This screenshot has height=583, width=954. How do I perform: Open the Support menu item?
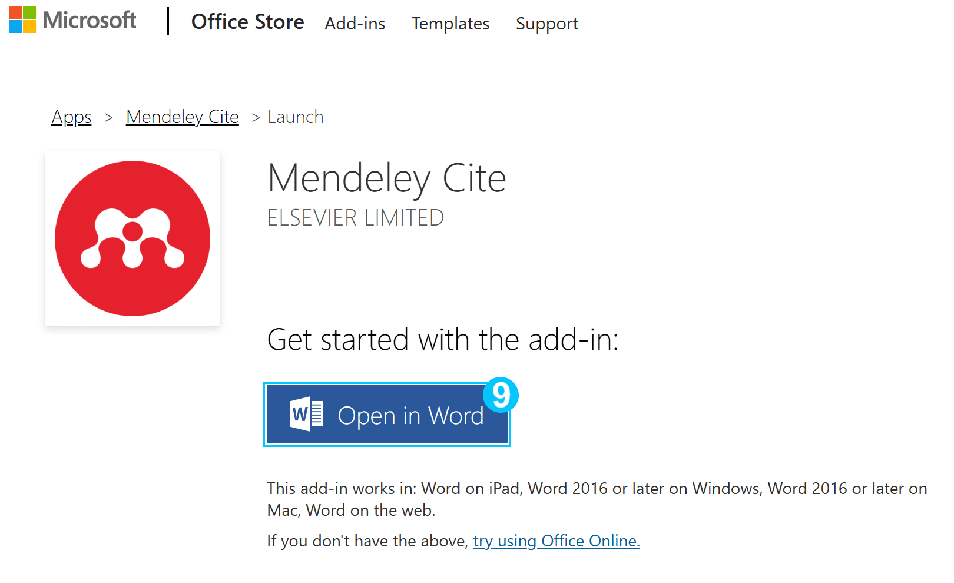[x=547, y=24]
